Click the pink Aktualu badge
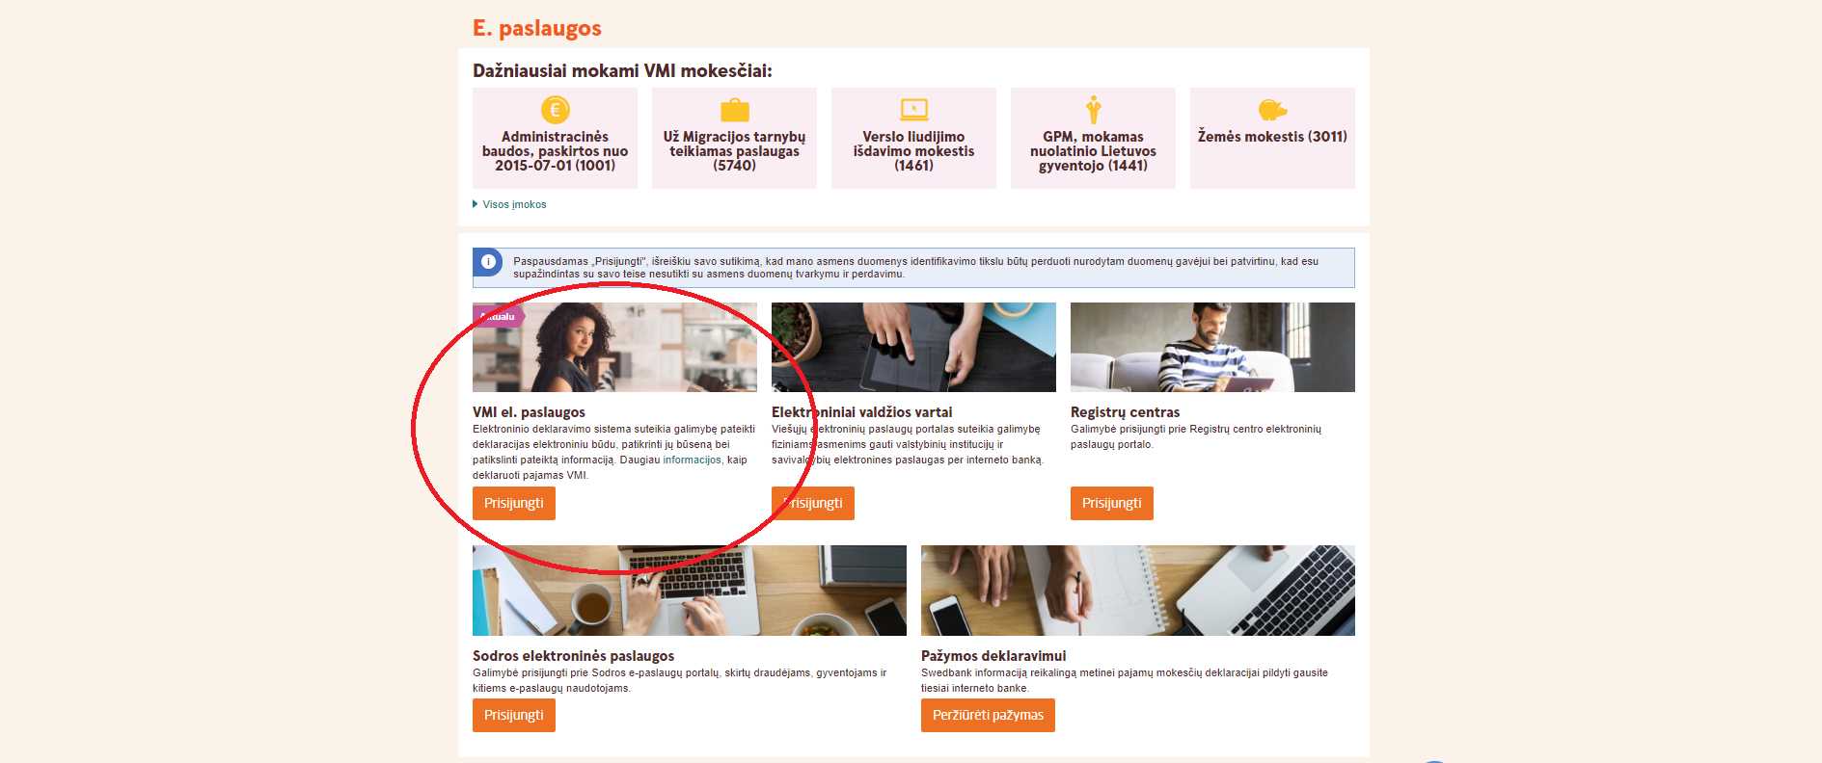This screenshot has height=763, width=1822. [x=498, y=316]
